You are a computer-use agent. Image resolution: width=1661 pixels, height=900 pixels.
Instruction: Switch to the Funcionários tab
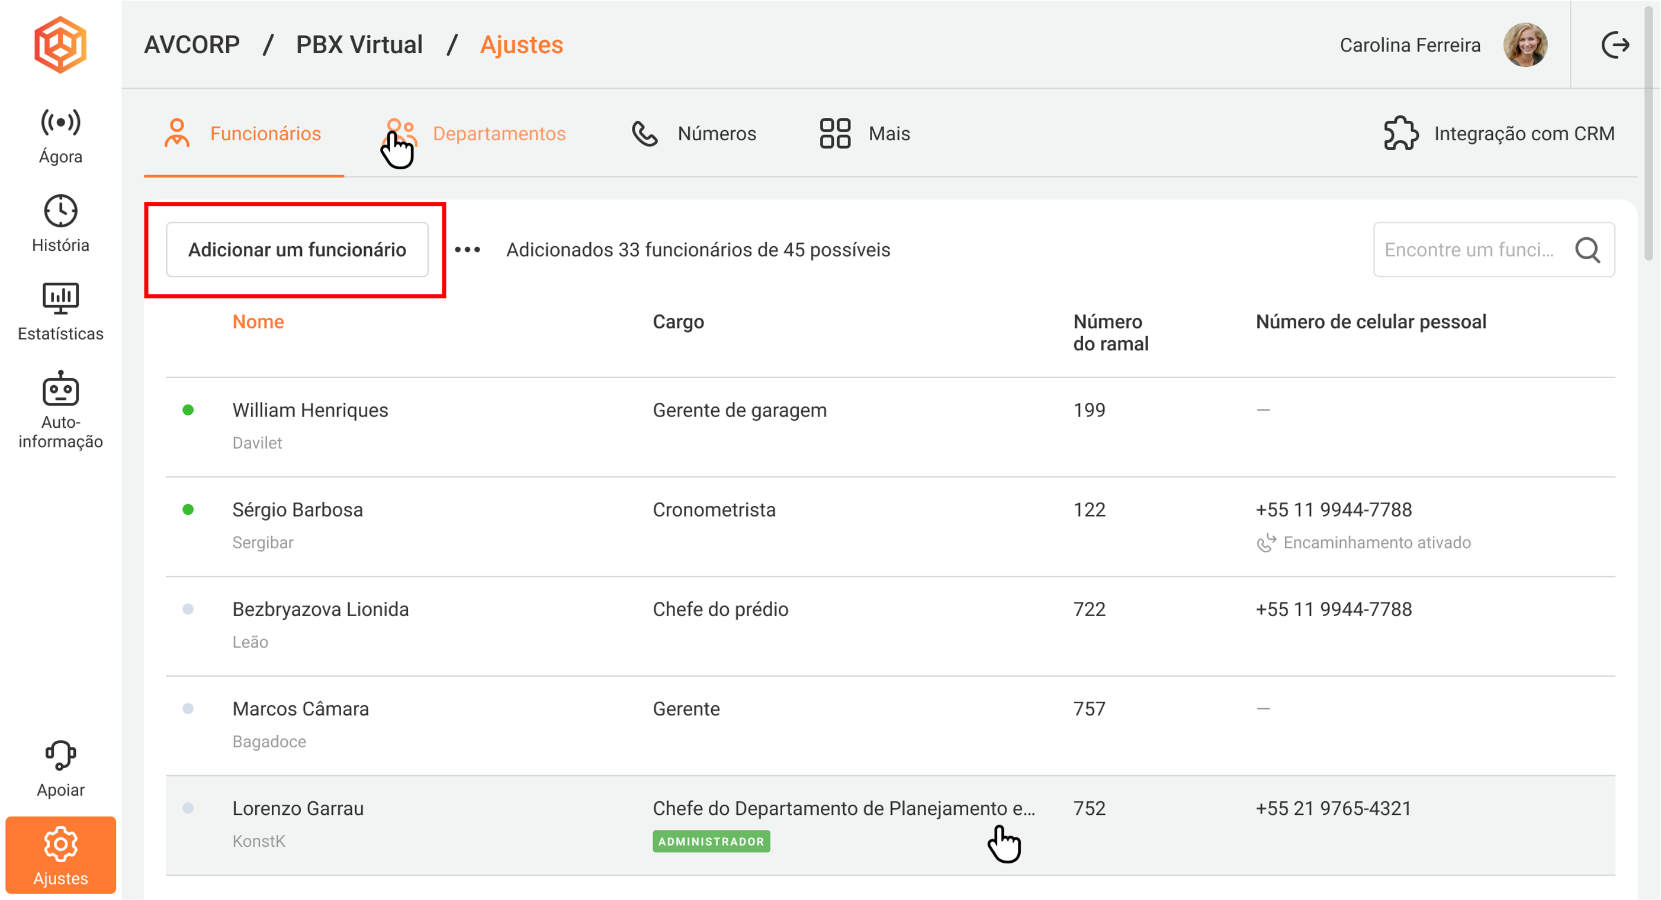[244, 133]
